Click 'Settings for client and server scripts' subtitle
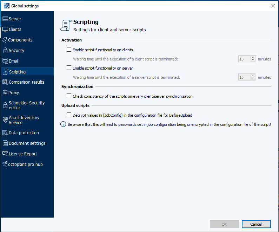 pos(109,30)
